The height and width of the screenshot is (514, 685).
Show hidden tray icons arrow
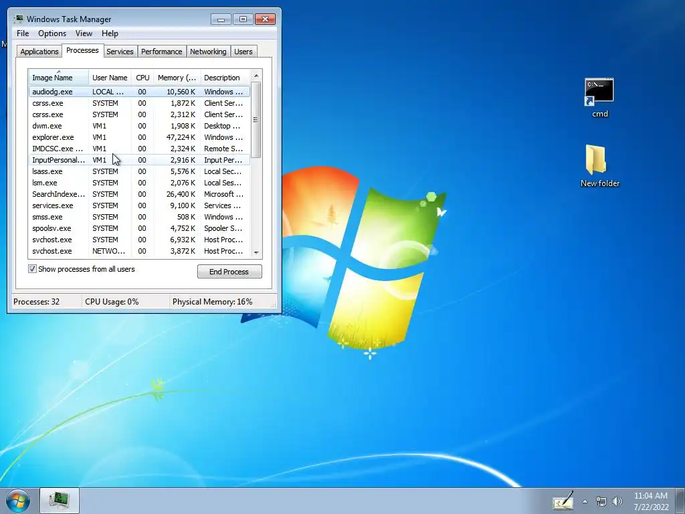585,501
